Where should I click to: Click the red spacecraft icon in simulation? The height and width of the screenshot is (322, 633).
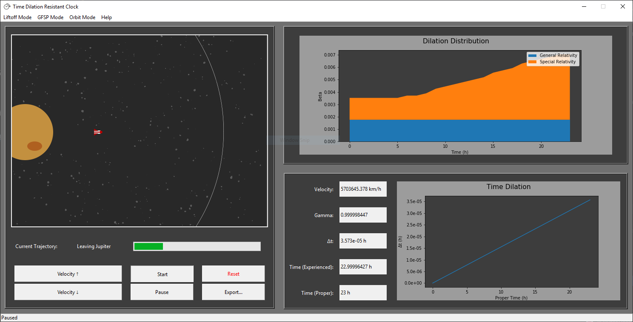pos(97,132)
